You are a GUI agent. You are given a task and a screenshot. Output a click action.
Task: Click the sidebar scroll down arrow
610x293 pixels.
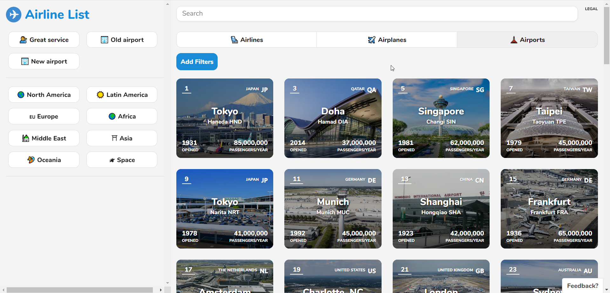pyautogui.click(x=167, y=283)
